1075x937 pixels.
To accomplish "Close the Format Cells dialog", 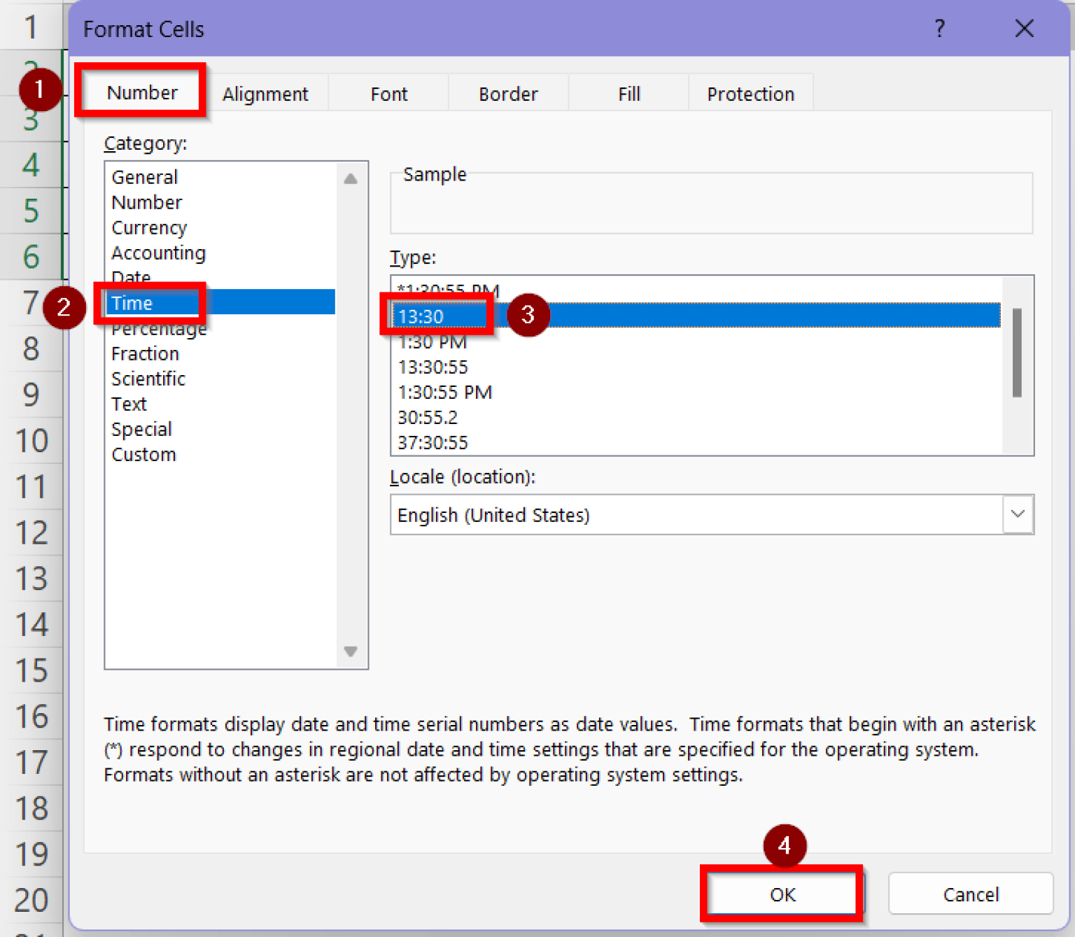I will coord(1024,29).
